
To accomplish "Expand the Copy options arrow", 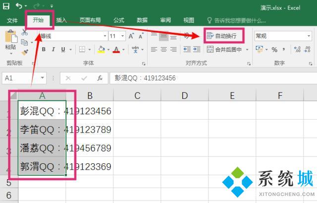I will (32, 43).
